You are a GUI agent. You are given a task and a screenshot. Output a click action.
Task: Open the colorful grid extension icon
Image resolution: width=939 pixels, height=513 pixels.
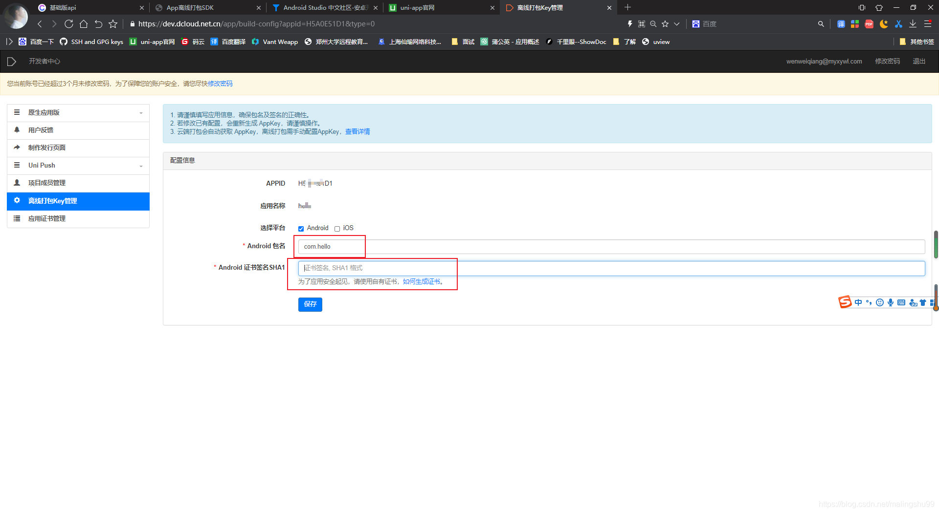click(855, 24)
